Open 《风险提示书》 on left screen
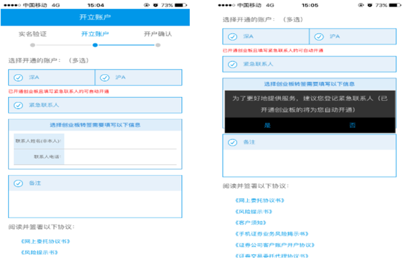Screen dimensions: 404x262 [x=39, y=253]
